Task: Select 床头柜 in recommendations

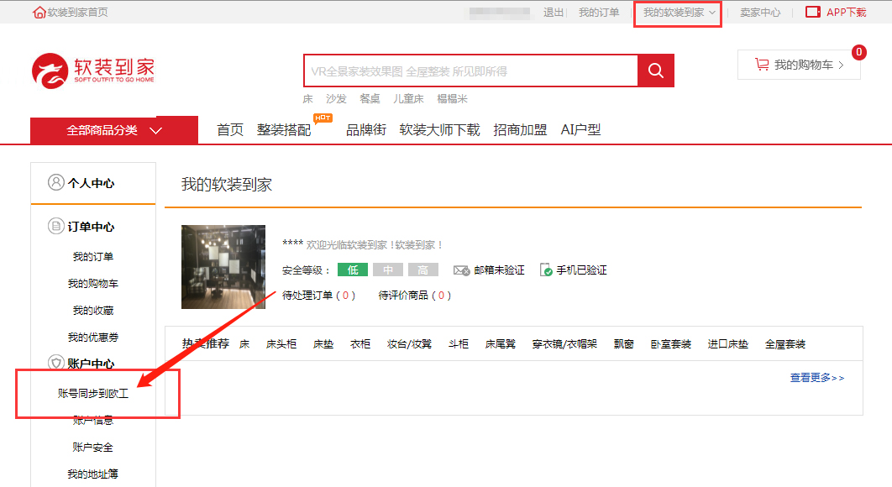Action: click(281, 344)
